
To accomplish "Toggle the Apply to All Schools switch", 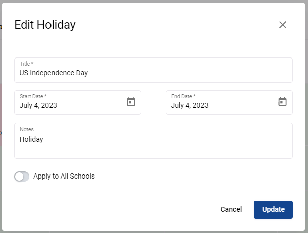I will click(x=22, y=177).
